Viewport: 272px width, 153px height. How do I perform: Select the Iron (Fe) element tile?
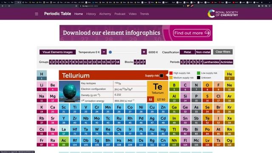pyautogui.click(x=119, y=108)
